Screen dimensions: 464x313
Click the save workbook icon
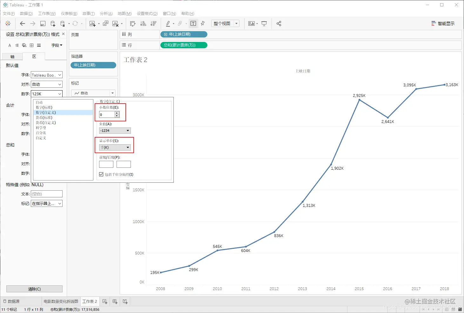click(43, 24)
